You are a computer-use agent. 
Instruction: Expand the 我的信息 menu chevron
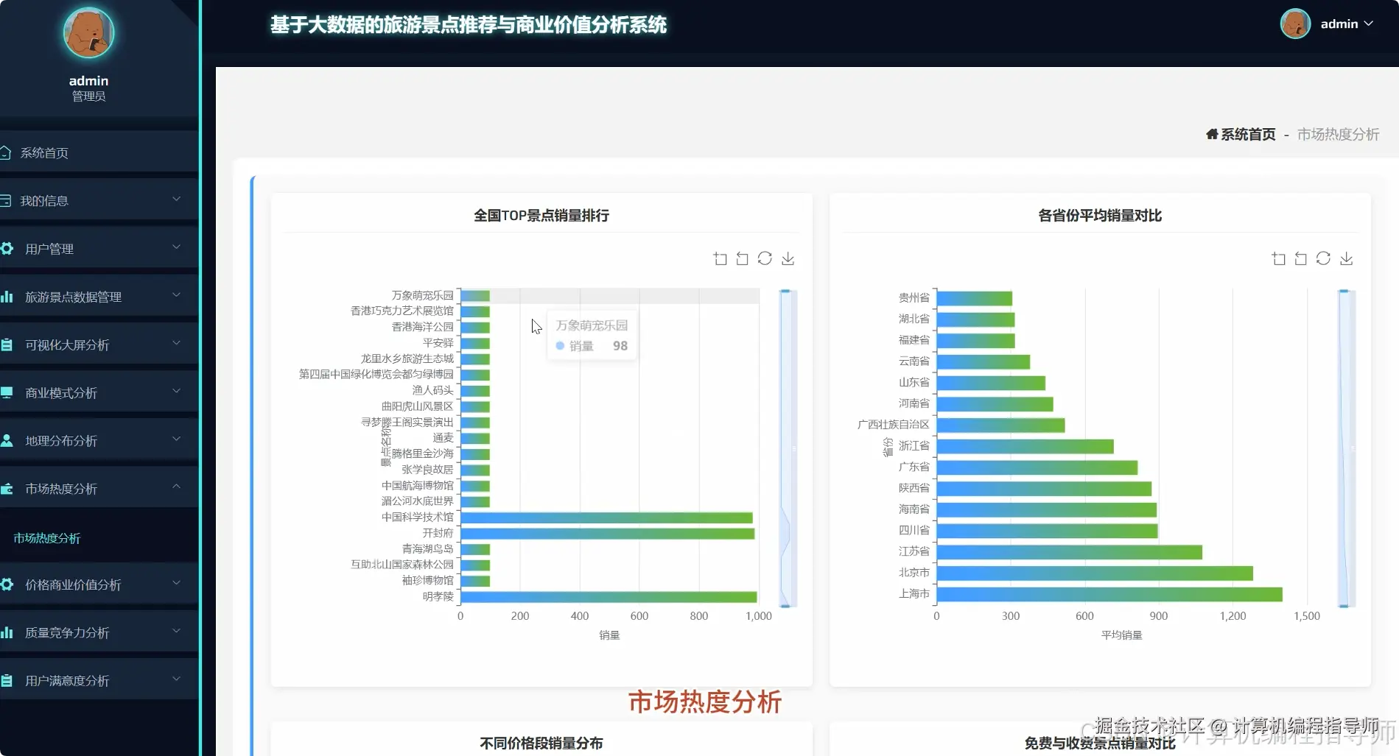tap(176, 199)
